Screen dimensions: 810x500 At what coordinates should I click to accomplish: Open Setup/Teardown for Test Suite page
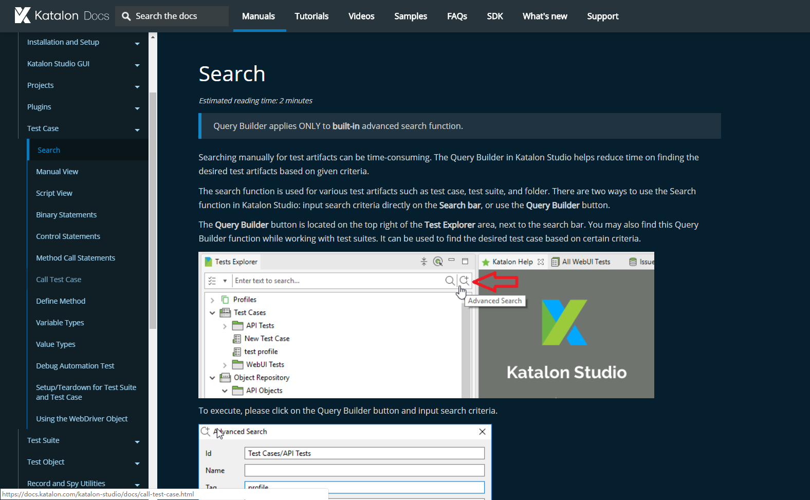(x=86, y=392)
